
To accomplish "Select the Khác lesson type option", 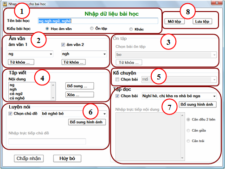I will coord(131,29).
